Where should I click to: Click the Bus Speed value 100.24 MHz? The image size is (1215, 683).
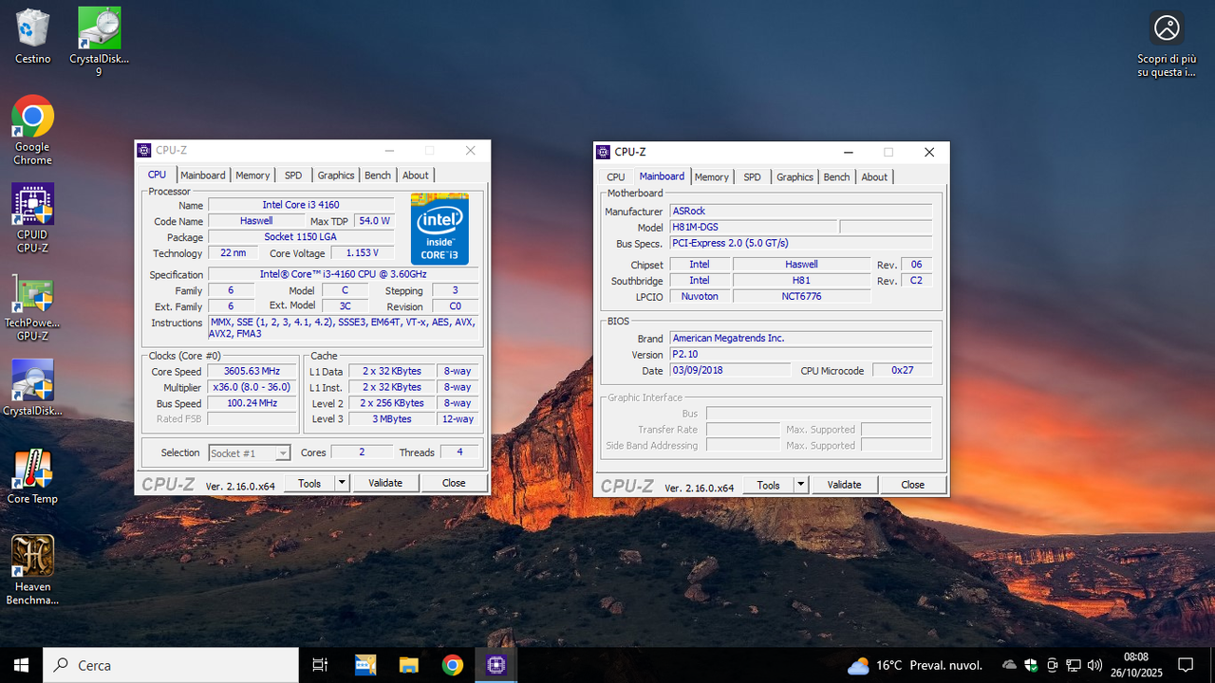[252, 403]
